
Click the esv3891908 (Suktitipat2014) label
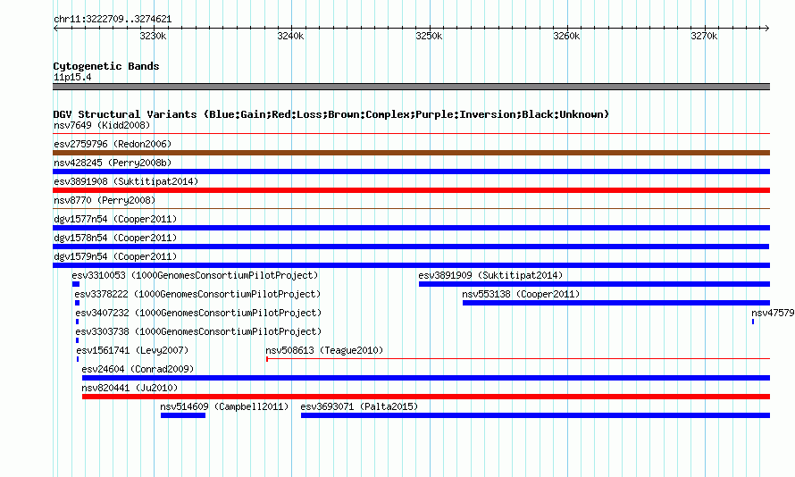point(126,181)
